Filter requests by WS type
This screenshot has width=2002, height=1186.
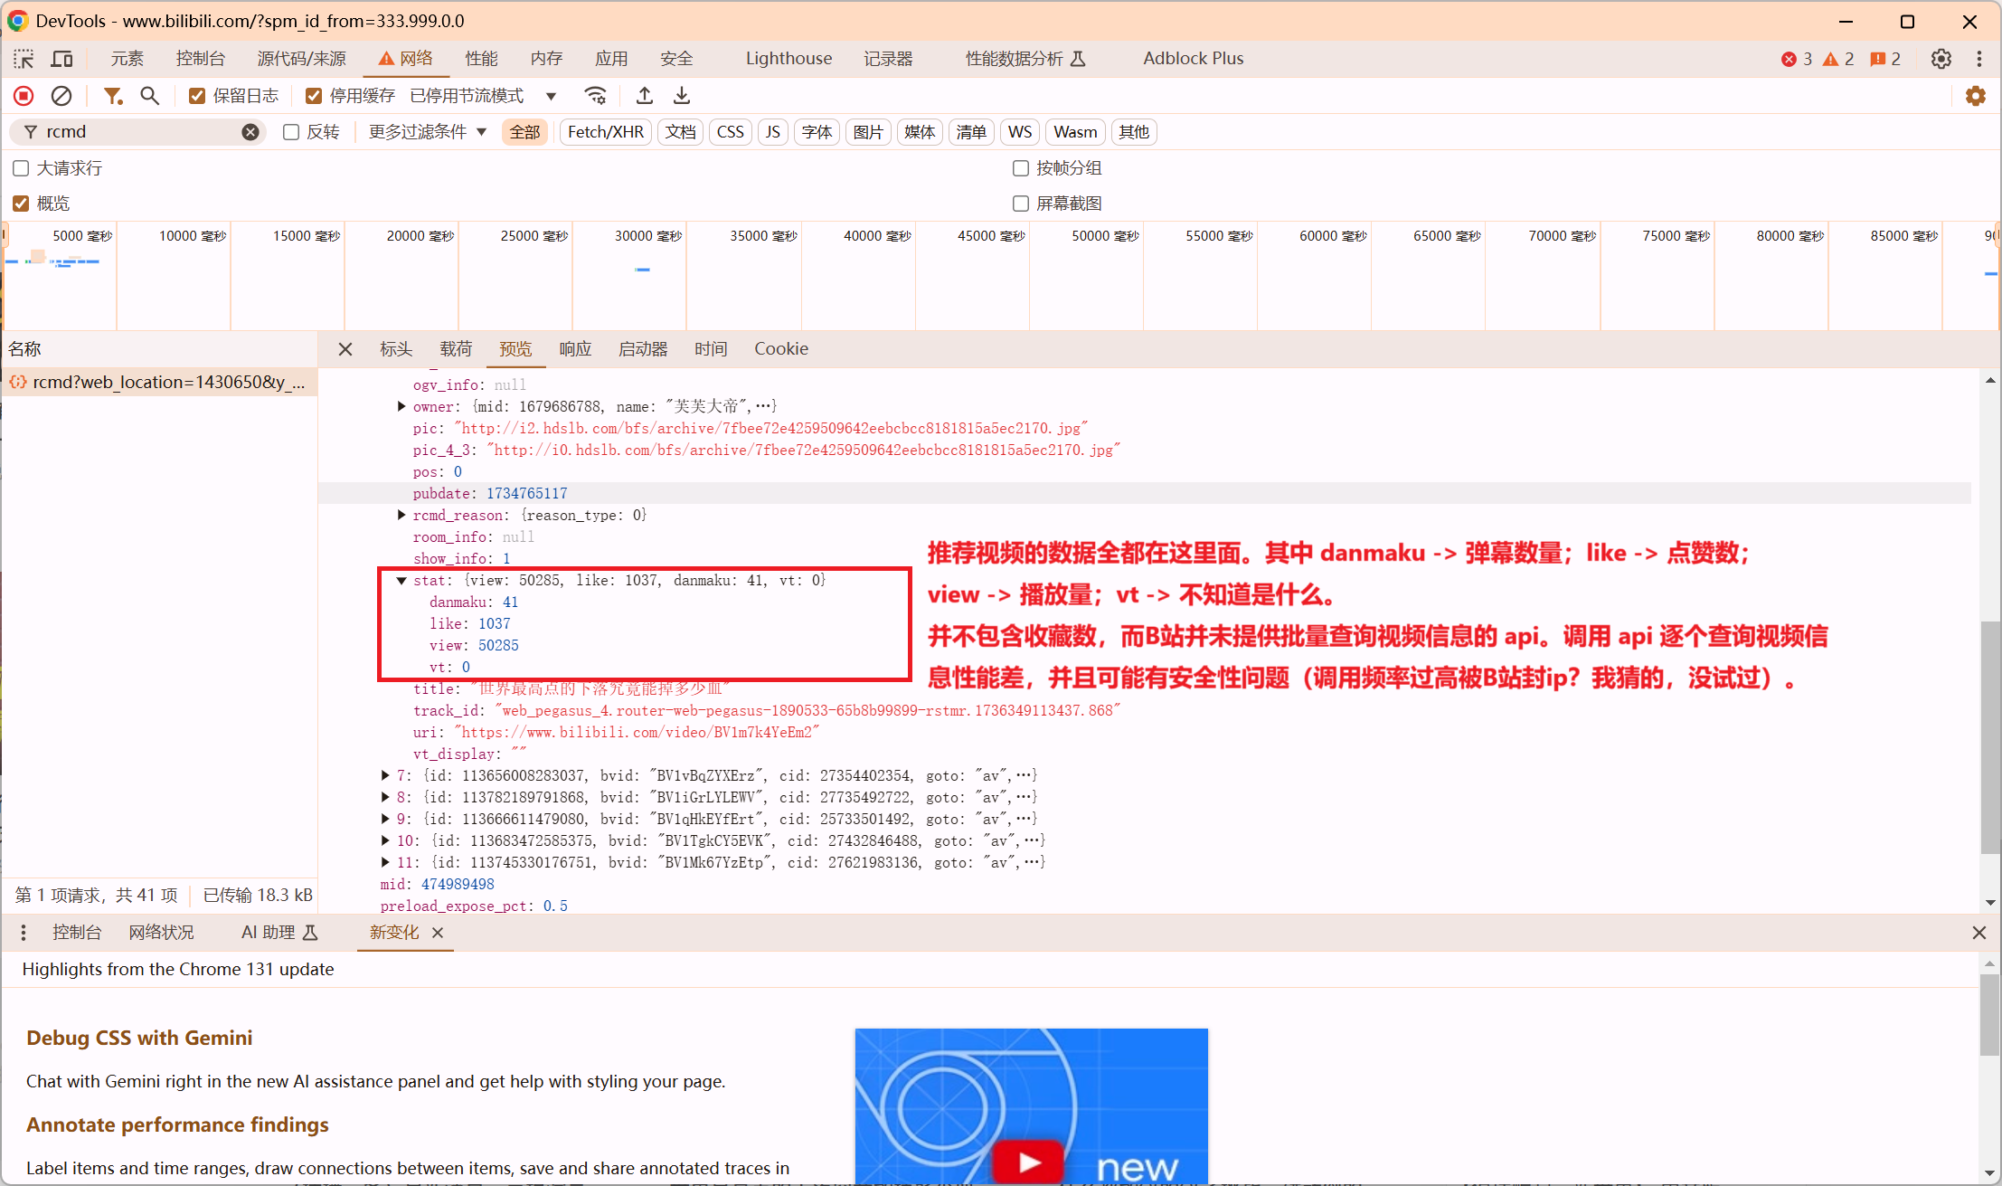click(x=1020, y=132)
